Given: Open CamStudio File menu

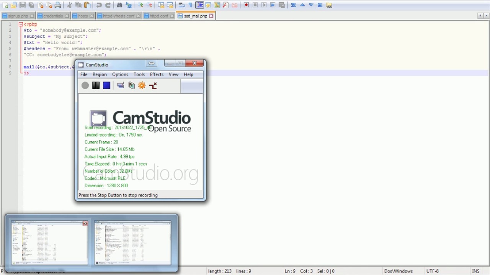Looking at the screenshot, I should coord(84,74).
